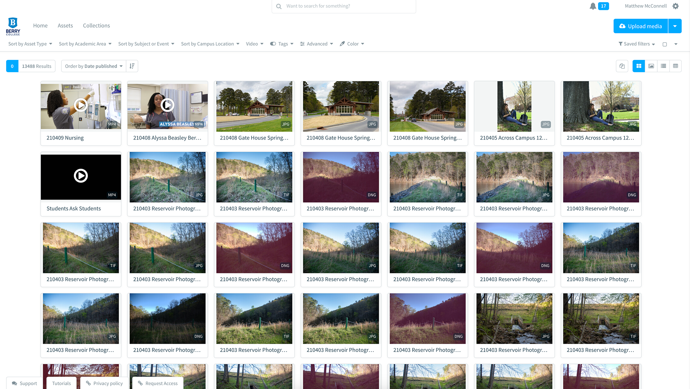690x389 pixels.
Task: Play the Alyssa Beasley video
Action: point(167,105)
